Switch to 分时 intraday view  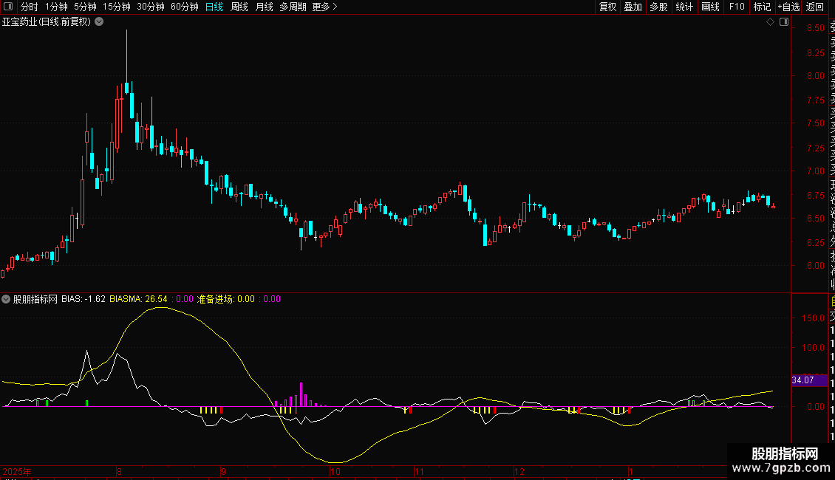[x=30, y=7]
